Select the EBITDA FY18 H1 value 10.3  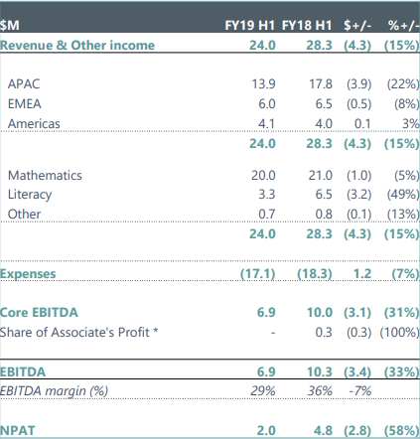pos(320,371)
